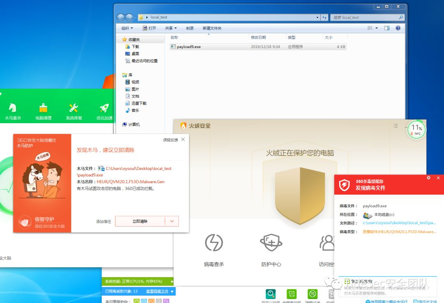Close the 360 Trojan warning dialog
The width and height of the screenshot is (444, 303).
183,140
